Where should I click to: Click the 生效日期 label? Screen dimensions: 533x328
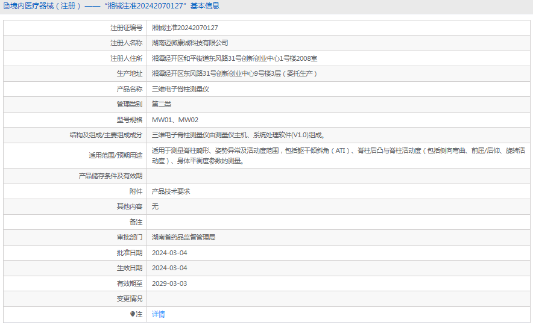(x=130, y=268)
